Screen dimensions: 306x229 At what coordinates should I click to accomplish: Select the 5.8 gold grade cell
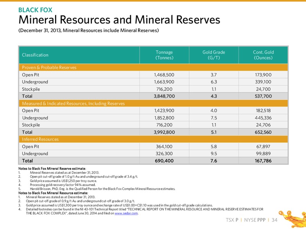click(214, 147)
